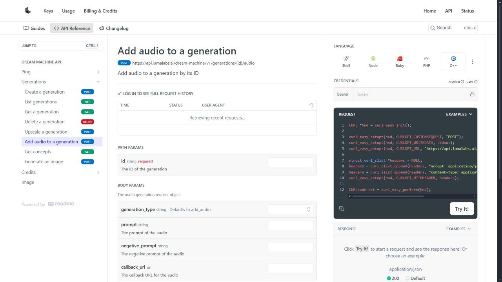Screen dimensions: 502x282
Task: Open the more languages menu
Action: [x=472, y=62]
